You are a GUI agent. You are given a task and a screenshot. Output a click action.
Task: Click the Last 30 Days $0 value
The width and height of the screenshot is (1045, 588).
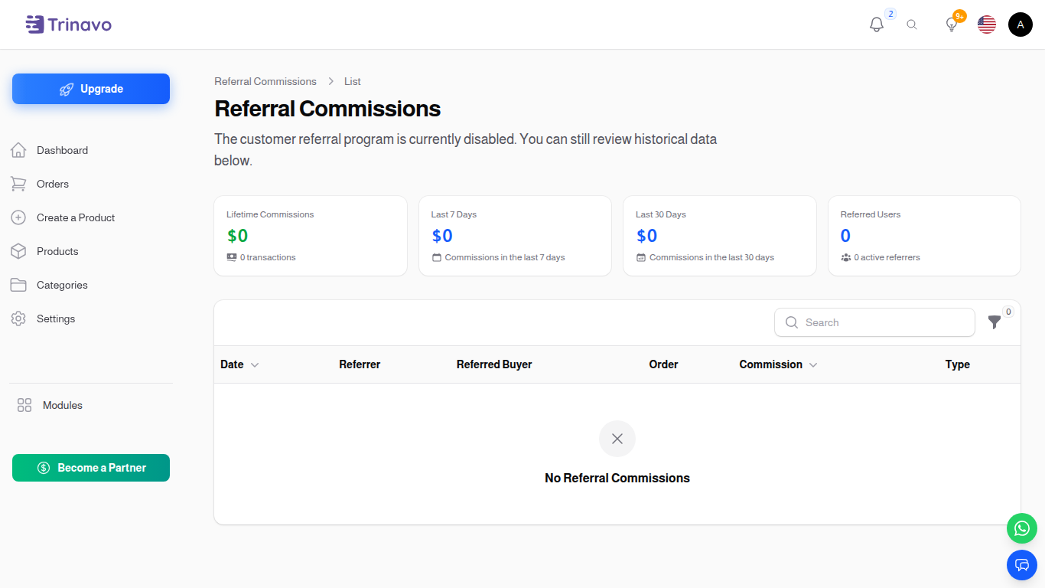point(646,236)
